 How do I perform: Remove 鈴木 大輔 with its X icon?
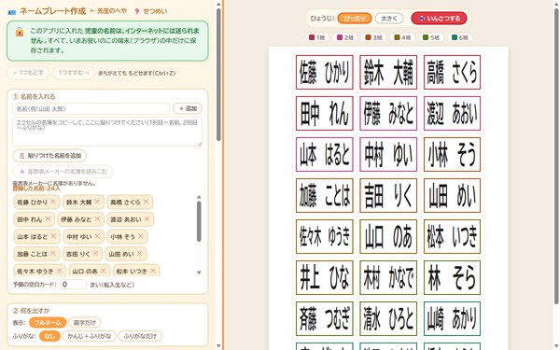pyautogui.click(x=97, y=202)
